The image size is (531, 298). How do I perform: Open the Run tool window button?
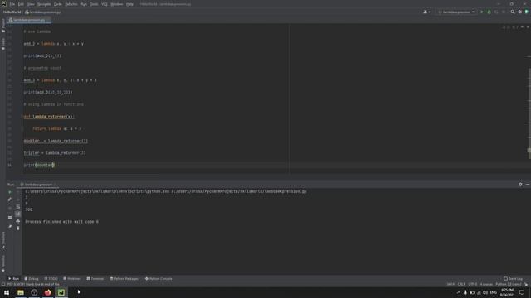13,279
